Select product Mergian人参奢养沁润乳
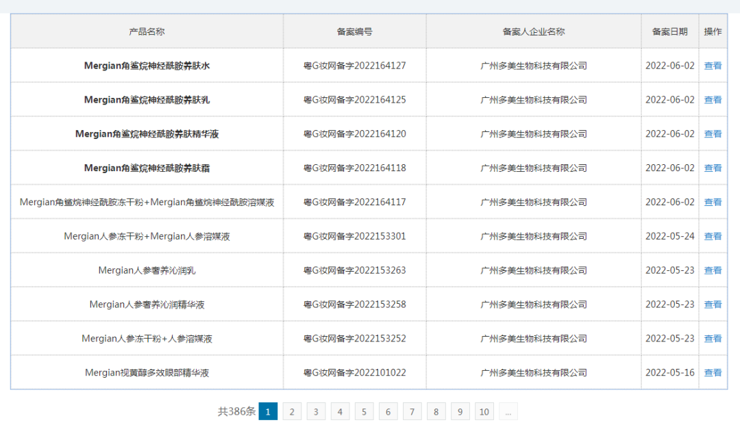This screenshot has height=427, width=740. coord(147,270)
